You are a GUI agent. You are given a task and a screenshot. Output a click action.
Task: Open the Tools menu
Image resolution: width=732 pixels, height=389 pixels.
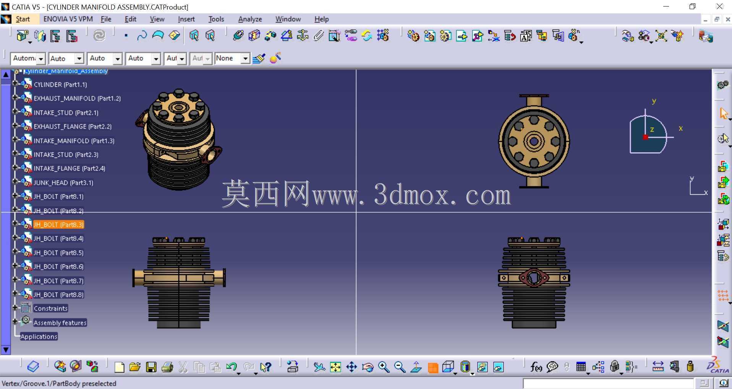[216, 19]
